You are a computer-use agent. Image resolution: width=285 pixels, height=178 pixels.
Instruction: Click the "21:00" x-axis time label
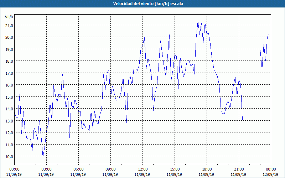coord(239,169)
